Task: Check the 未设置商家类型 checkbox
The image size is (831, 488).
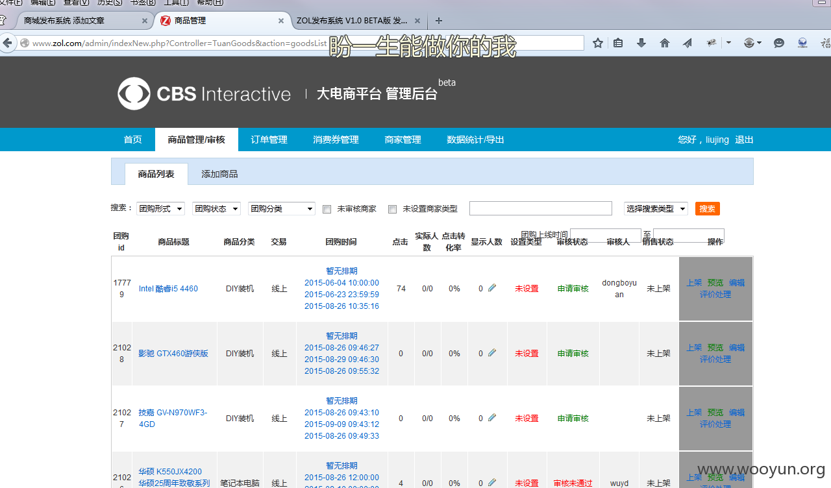Action: point(392,209)
